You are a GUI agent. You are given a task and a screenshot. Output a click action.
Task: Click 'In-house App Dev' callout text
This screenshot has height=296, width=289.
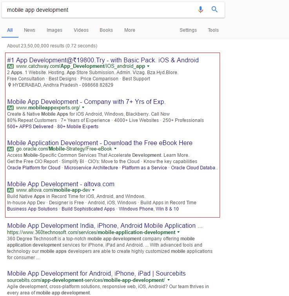tap(26, 203)
